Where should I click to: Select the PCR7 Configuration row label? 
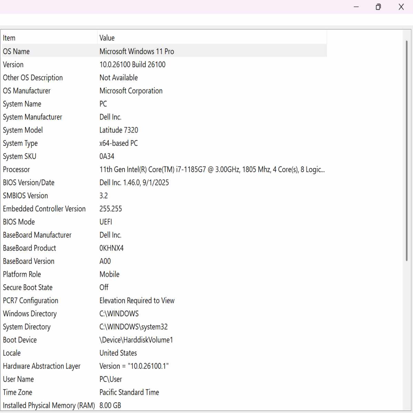click(31, 300)
